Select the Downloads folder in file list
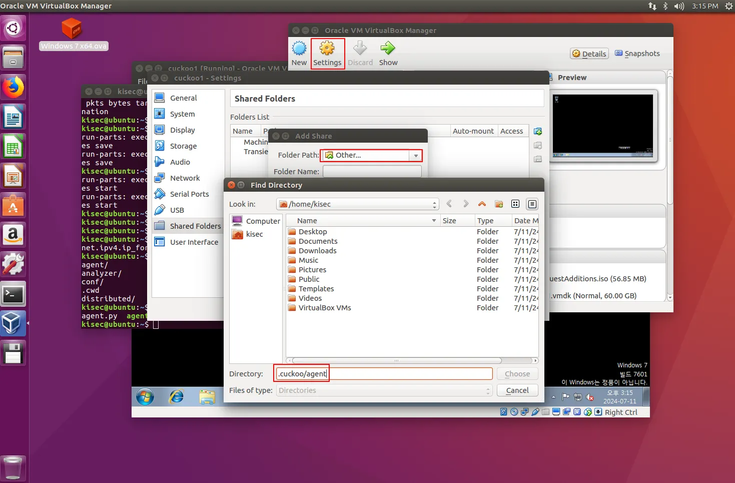 tap(317, 251)
